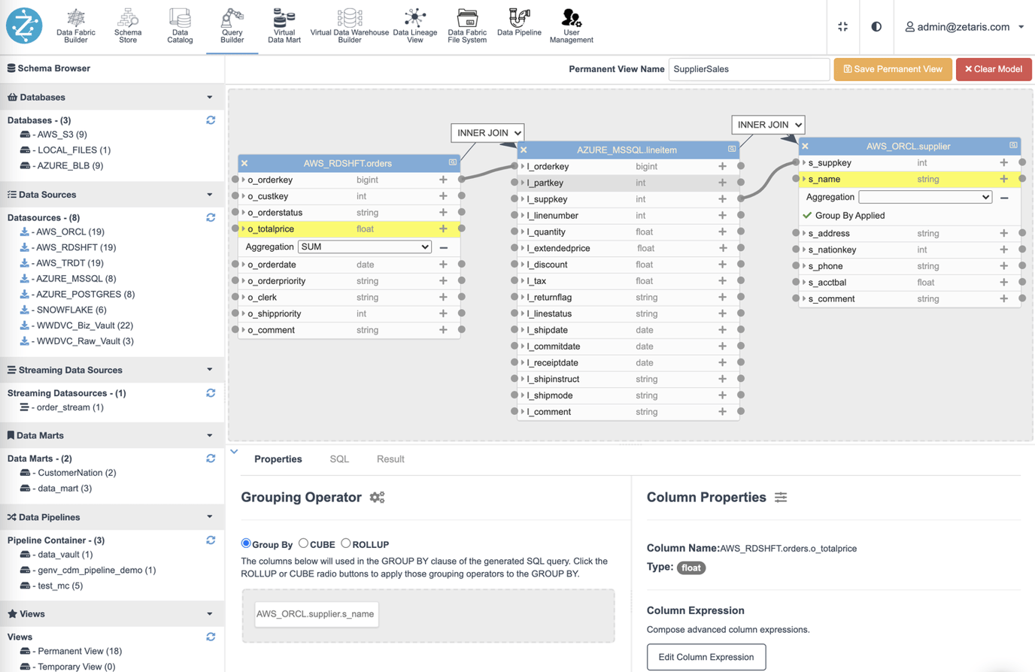Refresh the Data Marts list
The height and width of the screenshot is (672, 1035).
point(211,459)
